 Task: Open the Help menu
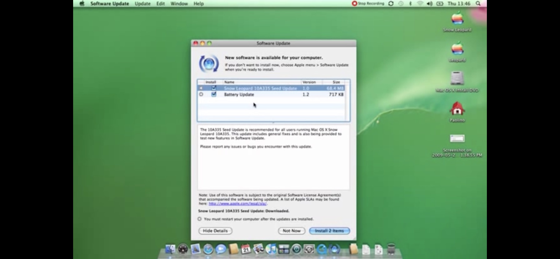coord(198,4)
